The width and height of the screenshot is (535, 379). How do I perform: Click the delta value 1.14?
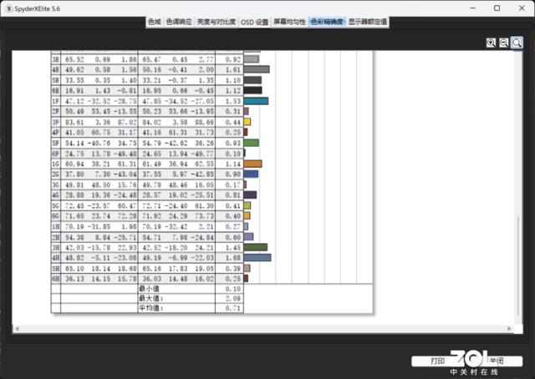pos(233,164)
